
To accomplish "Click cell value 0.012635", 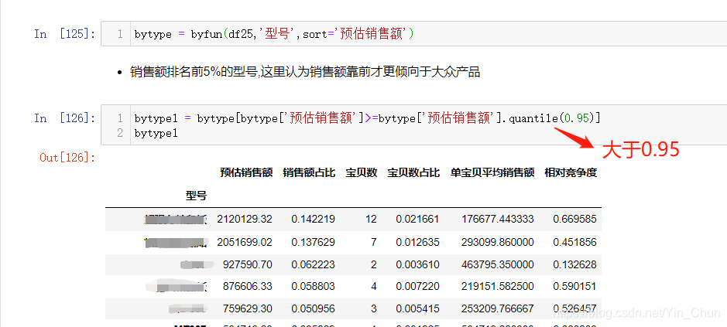I will (417, 242).
